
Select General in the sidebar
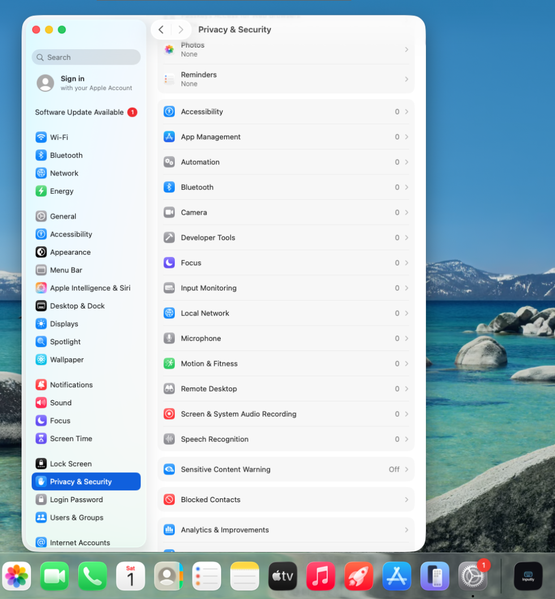63,216
